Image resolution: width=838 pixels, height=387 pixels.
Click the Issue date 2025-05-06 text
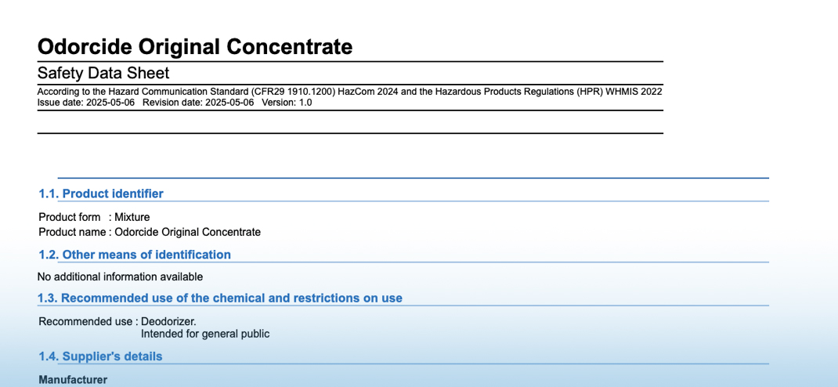tap(86, 103)
